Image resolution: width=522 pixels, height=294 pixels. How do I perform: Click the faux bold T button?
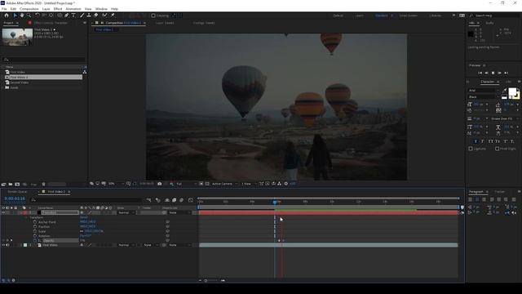[476, 141]
